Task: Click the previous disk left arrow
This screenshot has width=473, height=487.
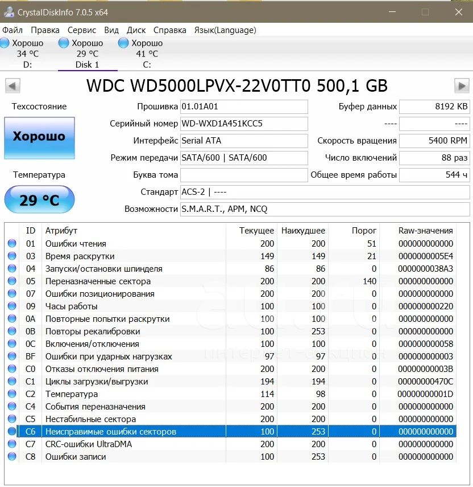Action: coord(13,85)
